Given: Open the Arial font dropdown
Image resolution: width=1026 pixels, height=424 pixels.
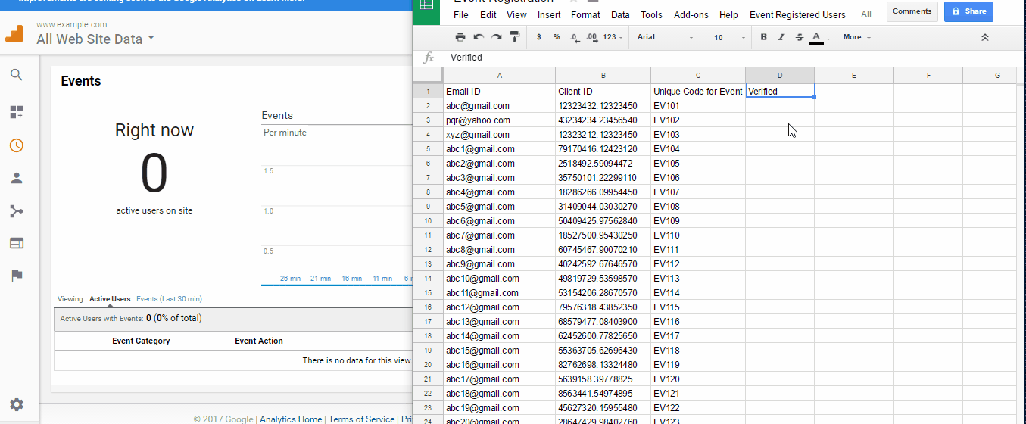Looking at the screenshot, I should pyautogui.click(x=665, y=37).
